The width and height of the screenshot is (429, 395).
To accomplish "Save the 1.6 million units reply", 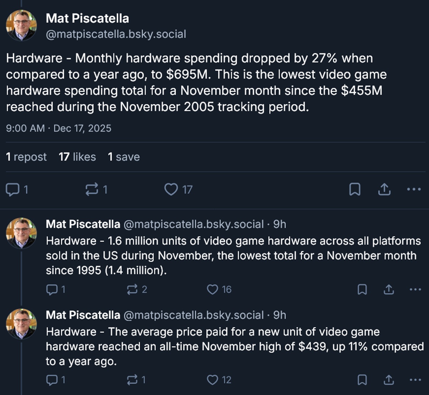I will 362,289.
